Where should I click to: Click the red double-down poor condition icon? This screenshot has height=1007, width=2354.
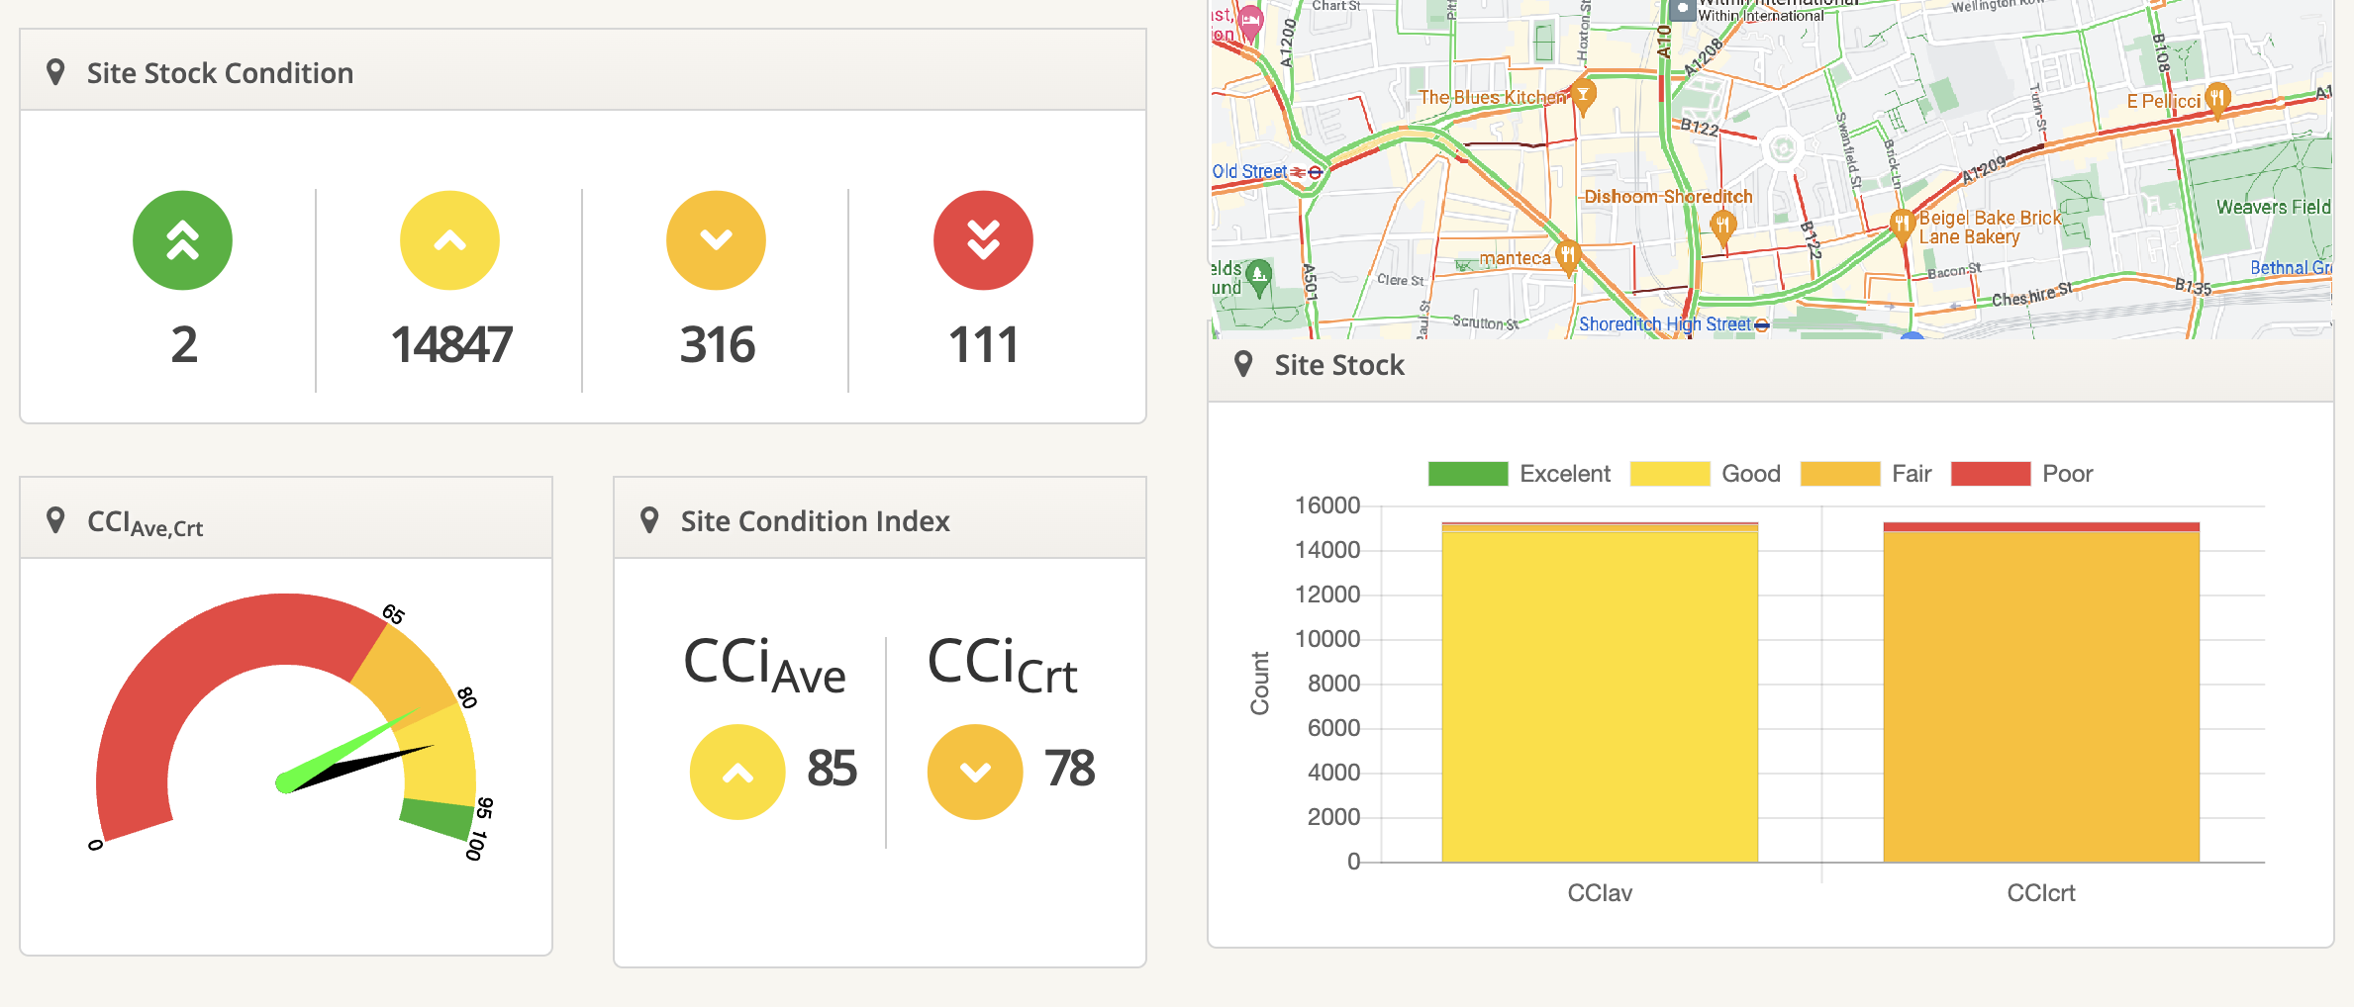coord(982,240)
